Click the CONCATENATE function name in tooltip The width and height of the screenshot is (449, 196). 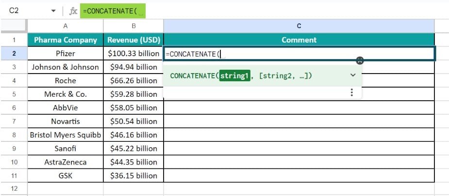pyautogui.click(x=193, y=76)
